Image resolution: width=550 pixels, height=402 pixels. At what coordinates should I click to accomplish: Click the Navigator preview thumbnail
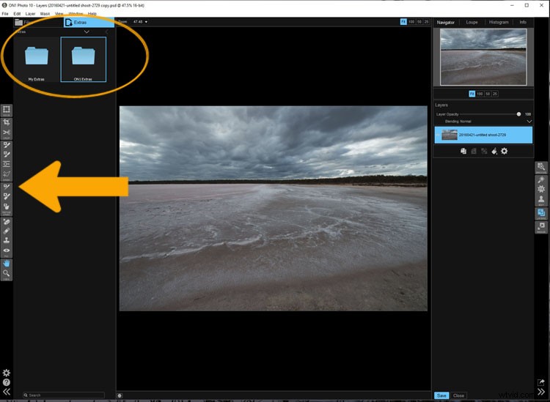click(483, 56)
